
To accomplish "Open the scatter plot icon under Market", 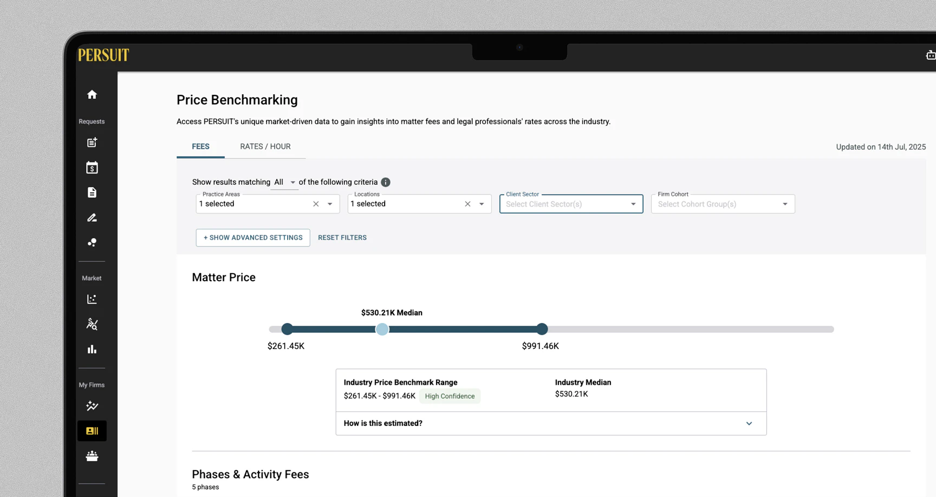I will [x=92, y=299].
